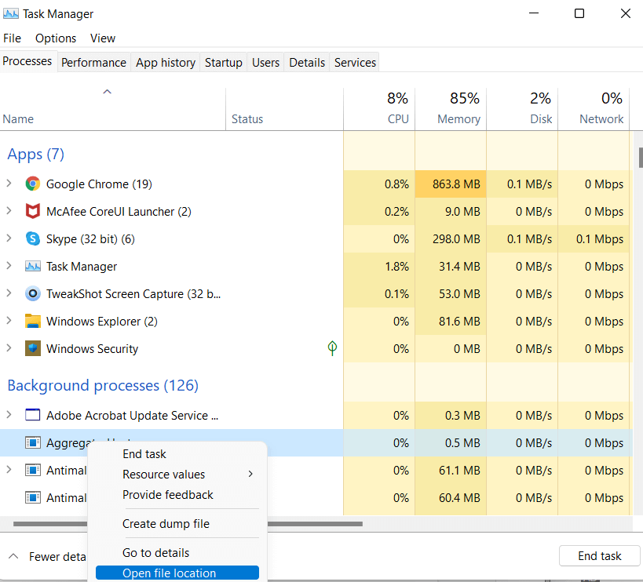The height and width of the screenshot is (582, 643).
Task: Open the Startup tab
Action: point(224,63)
